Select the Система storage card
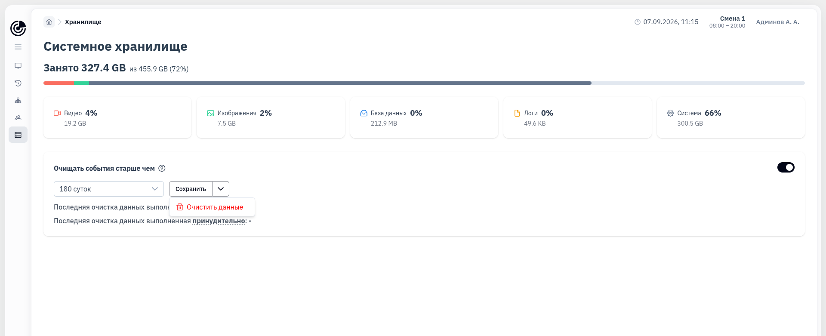The height and width of the screenshot is (336, 826). point(731,117)
